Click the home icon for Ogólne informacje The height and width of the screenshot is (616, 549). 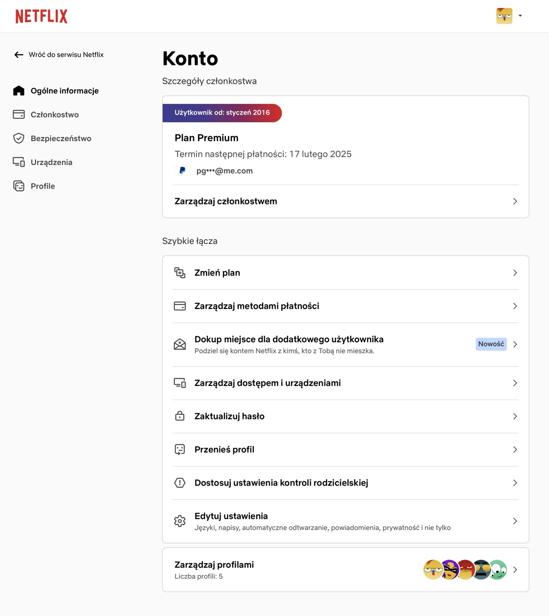19,90
